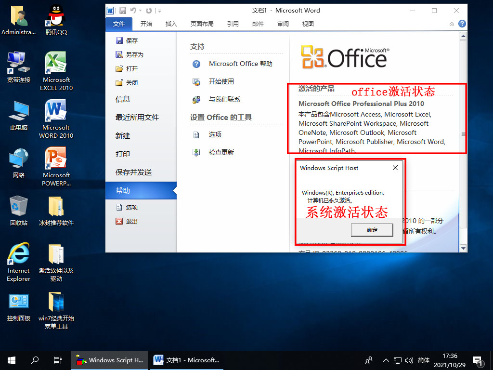Select 保存并发送 in the backstage menu

pyautogui.click(x=134, y=172)
